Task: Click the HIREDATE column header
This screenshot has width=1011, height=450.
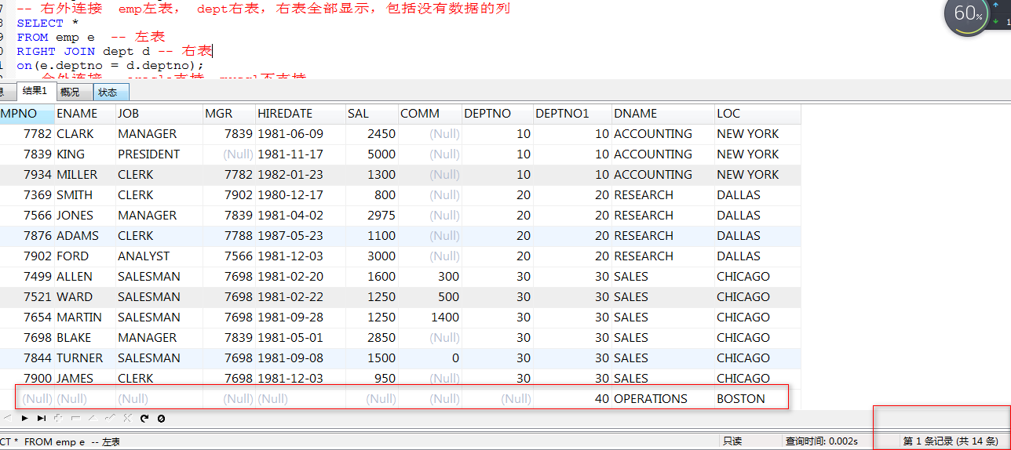Action: point(300,114)
